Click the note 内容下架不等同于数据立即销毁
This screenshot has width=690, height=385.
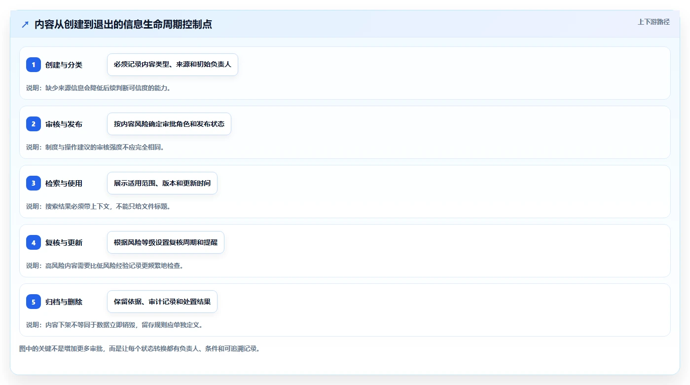tap(91, 325)
